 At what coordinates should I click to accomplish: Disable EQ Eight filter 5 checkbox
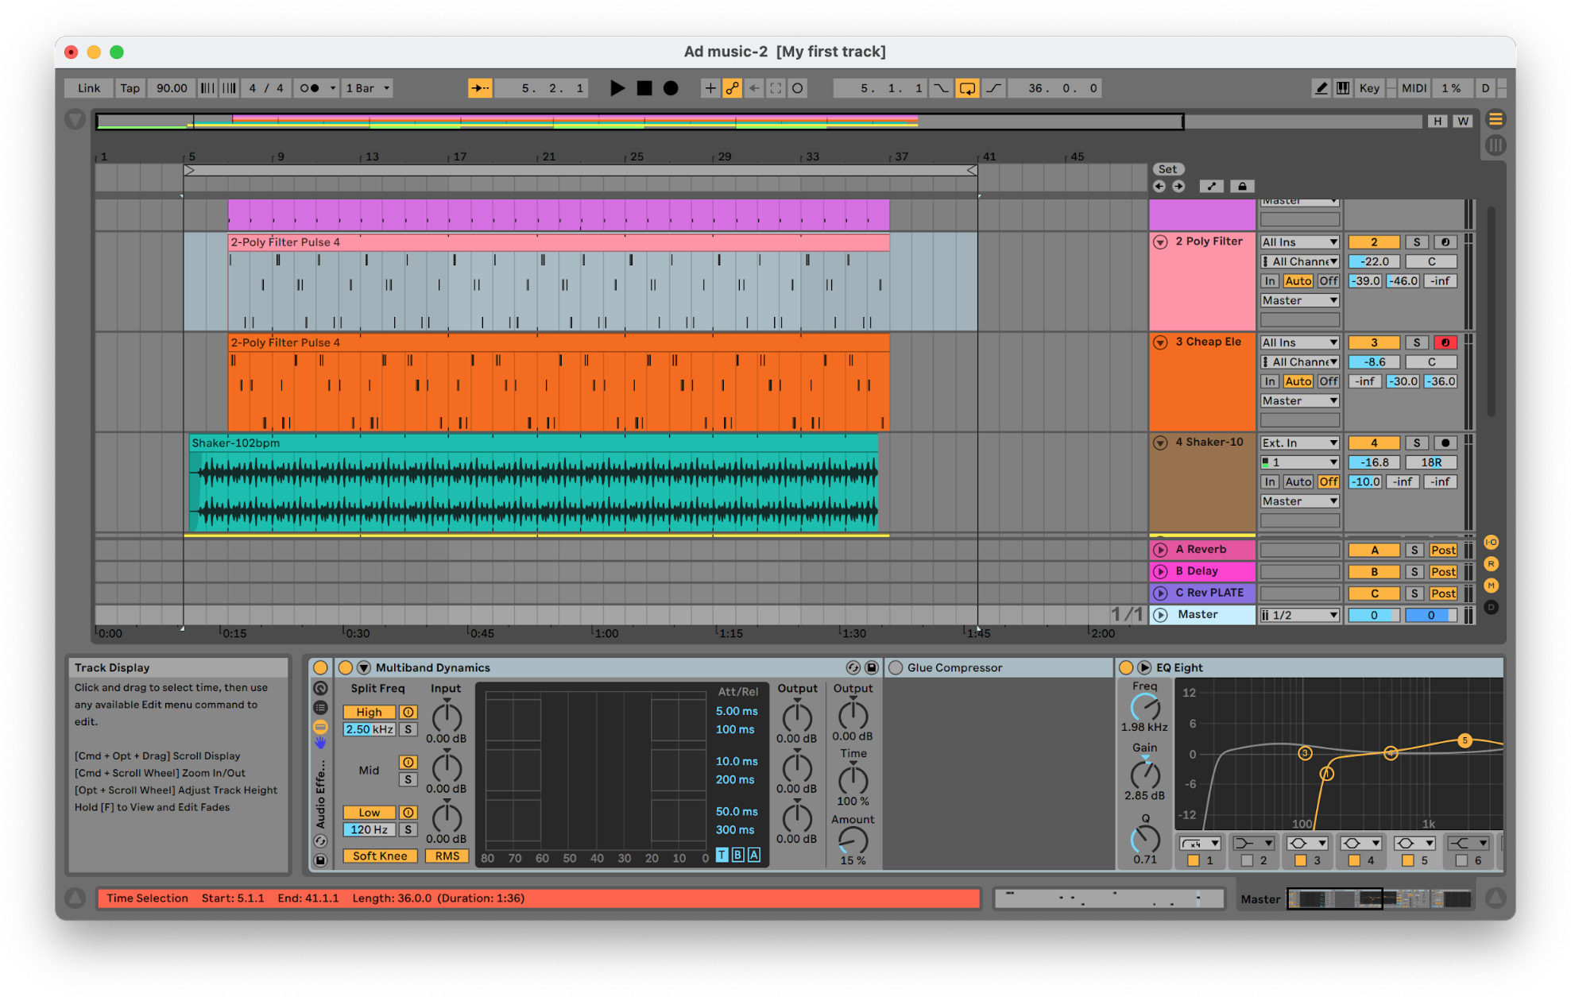(x=1407, y=860)
